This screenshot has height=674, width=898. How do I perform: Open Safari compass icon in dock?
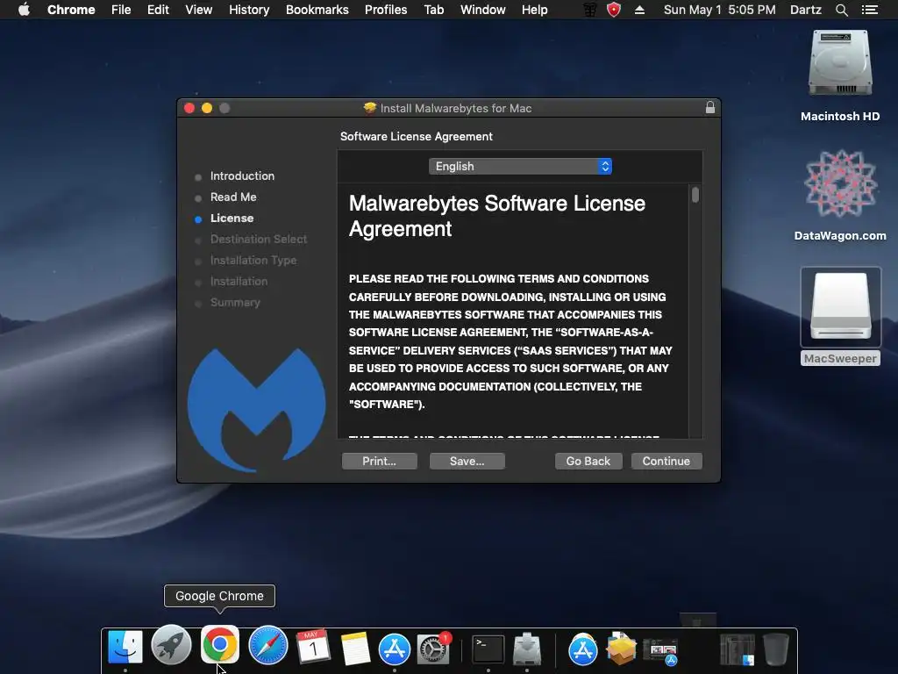(268, 646)
